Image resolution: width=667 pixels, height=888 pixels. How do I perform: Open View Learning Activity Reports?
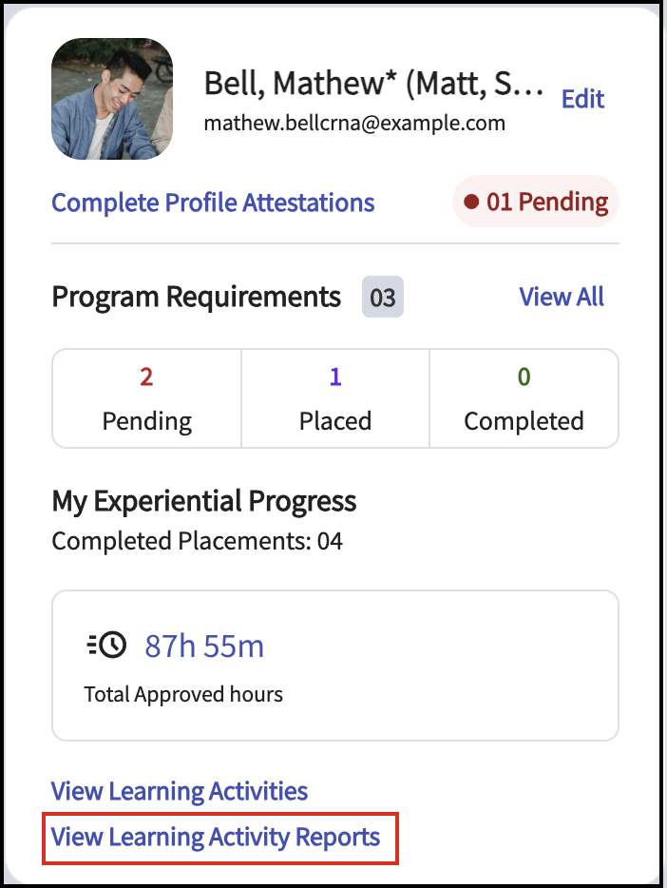(x=216, y=838)
